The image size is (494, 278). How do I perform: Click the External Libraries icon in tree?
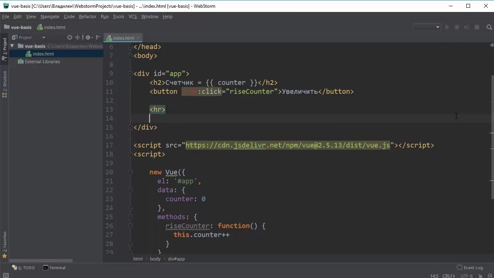tap(21, 62)
